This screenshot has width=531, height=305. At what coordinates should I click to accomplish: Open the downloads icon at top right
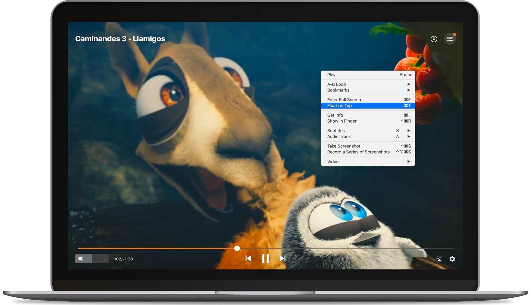434,39
